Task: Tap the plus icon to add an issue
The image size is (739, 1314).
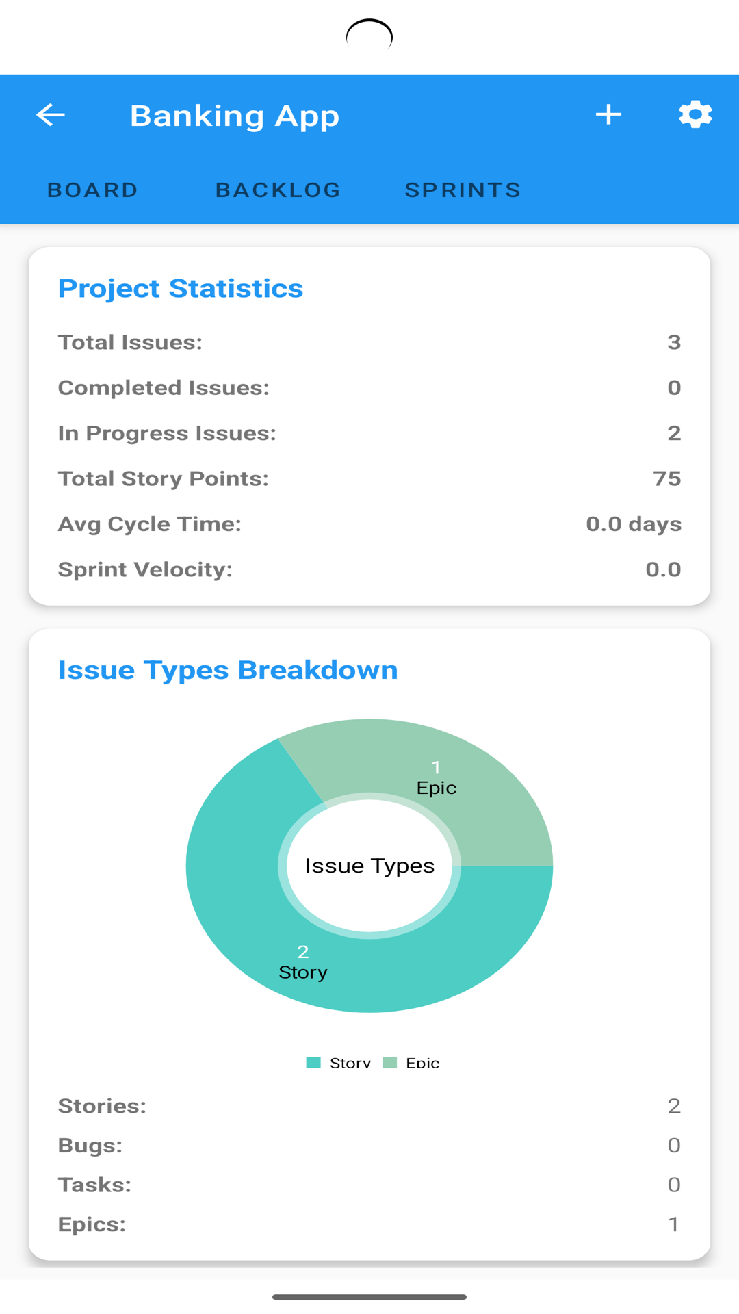Action: click(608, 115)
